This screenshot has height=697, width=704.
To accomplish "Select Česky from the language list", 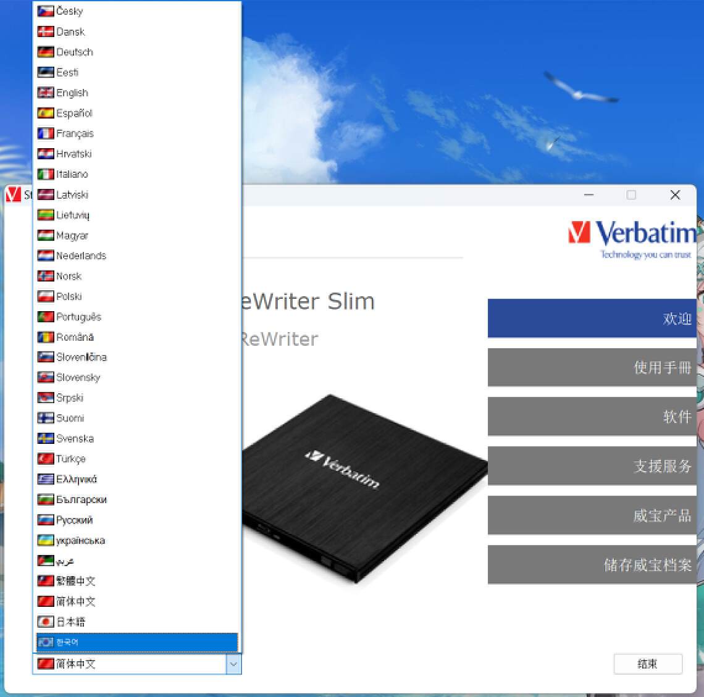I will tap(137, 11).
